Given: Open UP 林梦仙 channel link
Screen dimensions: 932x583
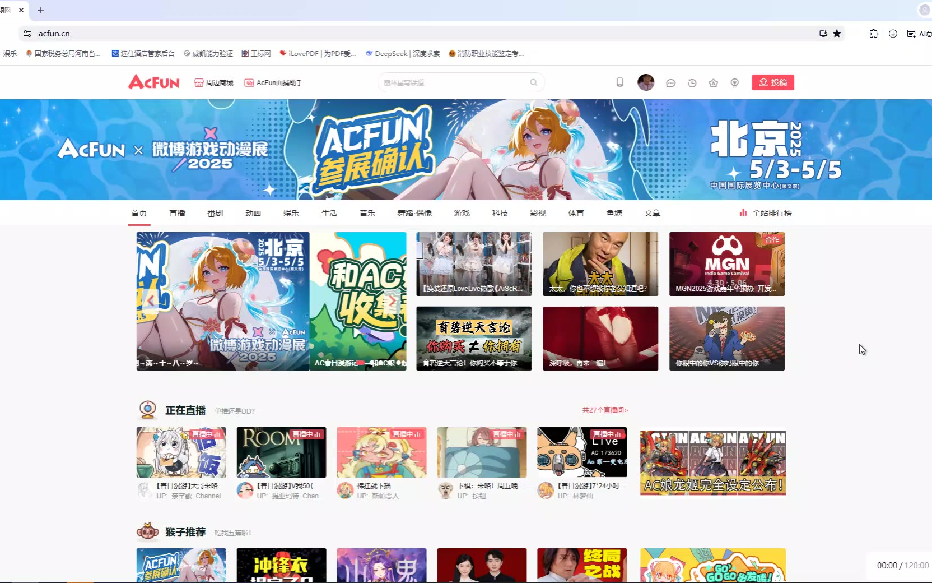Looking at the screenshot, I should pyautogui.click(x=575, y=496).
